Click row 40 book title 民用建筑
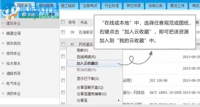Image resolution: width=200 pixels, height=107 pixels. click(x=86, y=44)
